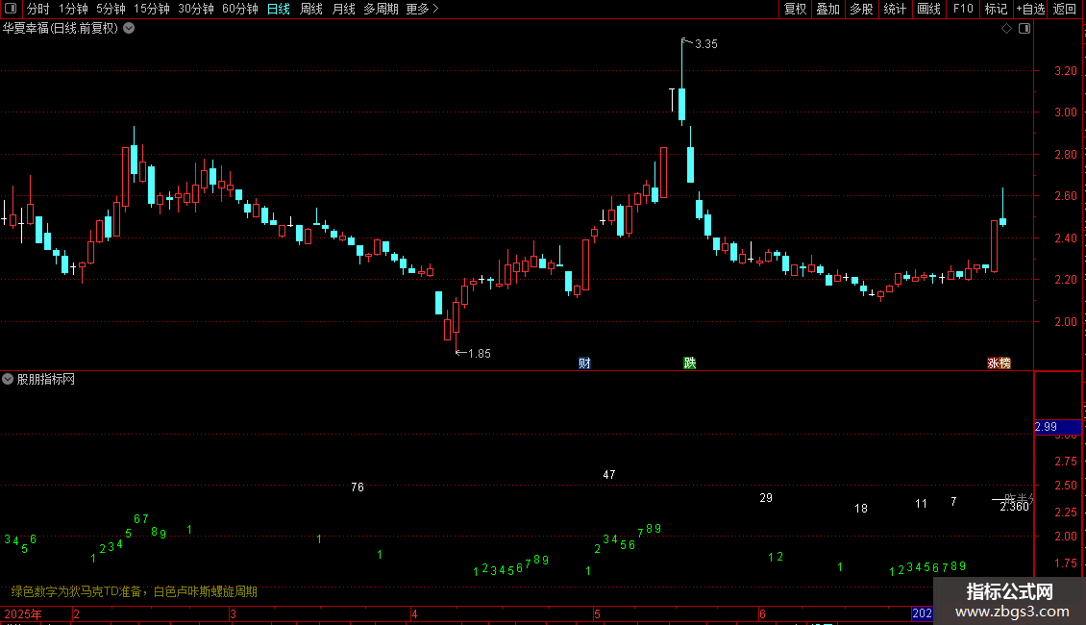Image resolution: width=1086 pixels, height=625 pixels.
Task: Open the 统计 statistics button
Action: [x=895, y=9]
